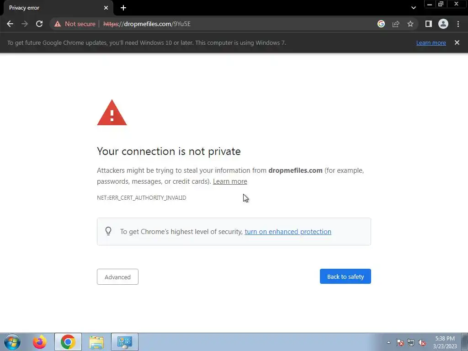Click the control panel taskbar app icon
Image resolution: width=468 pixels, height=351 pixels.
[125, 342]
